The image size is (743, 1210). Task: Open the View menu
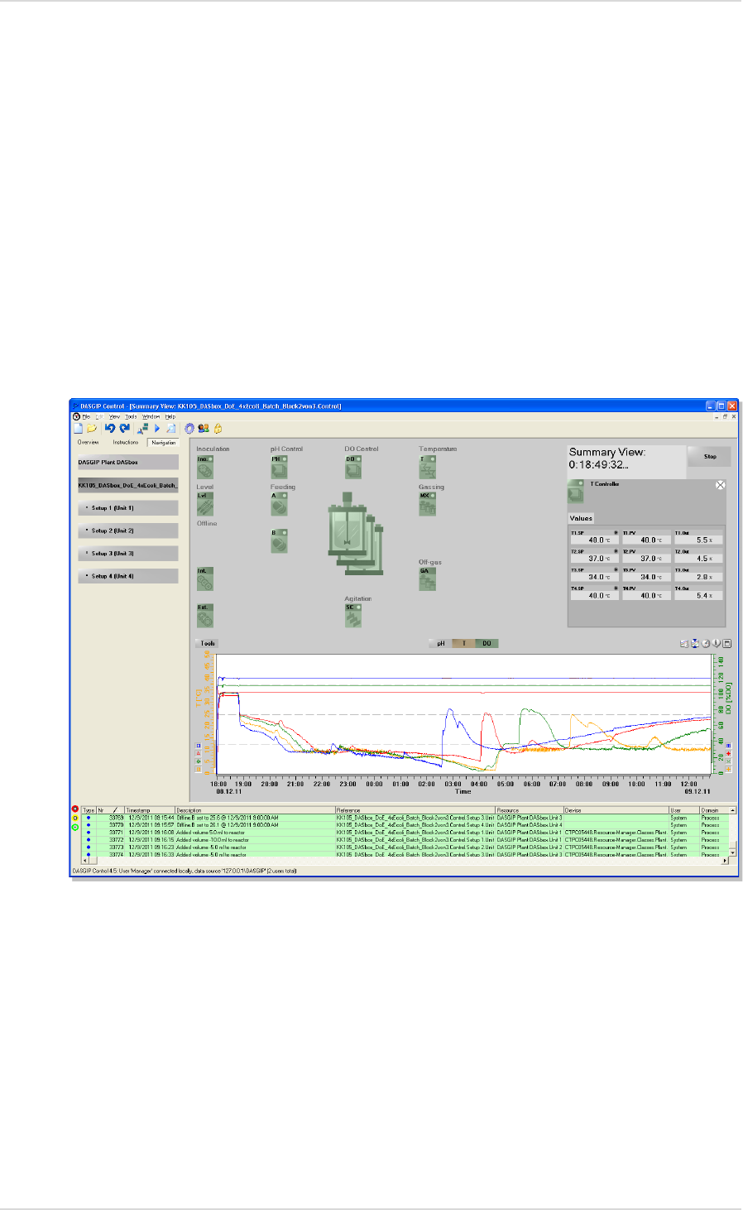pyautogui.click(x=115, y=417)
